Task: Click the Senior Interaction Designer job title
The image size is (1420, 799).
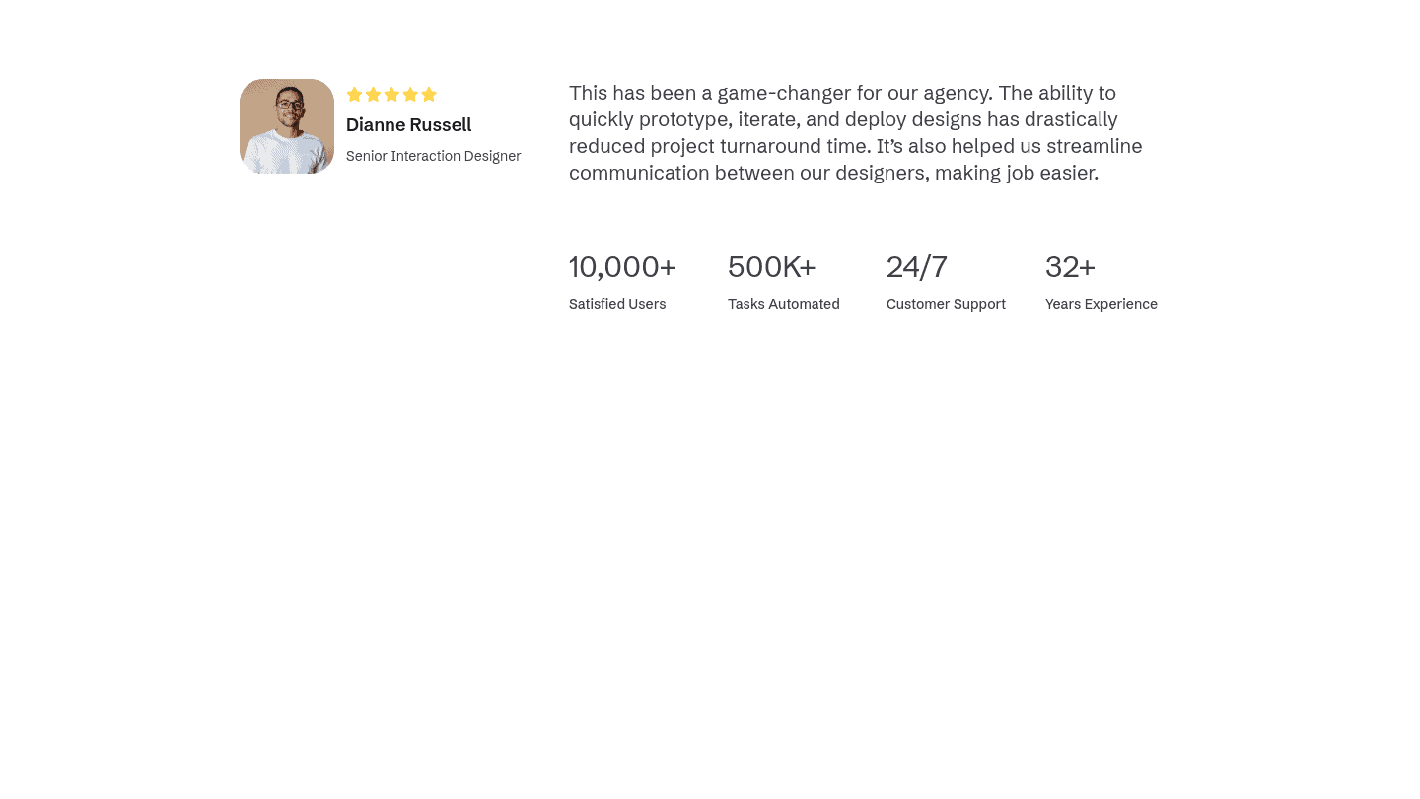Action: pyautogui.click(x=433, y=156)
